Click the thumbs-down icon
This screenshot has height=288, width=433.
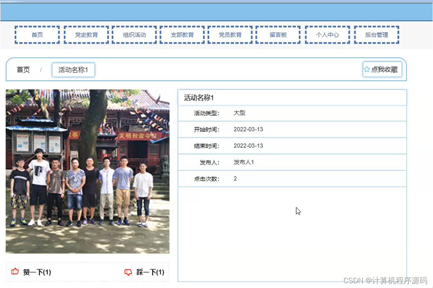(x=128, y=272)
